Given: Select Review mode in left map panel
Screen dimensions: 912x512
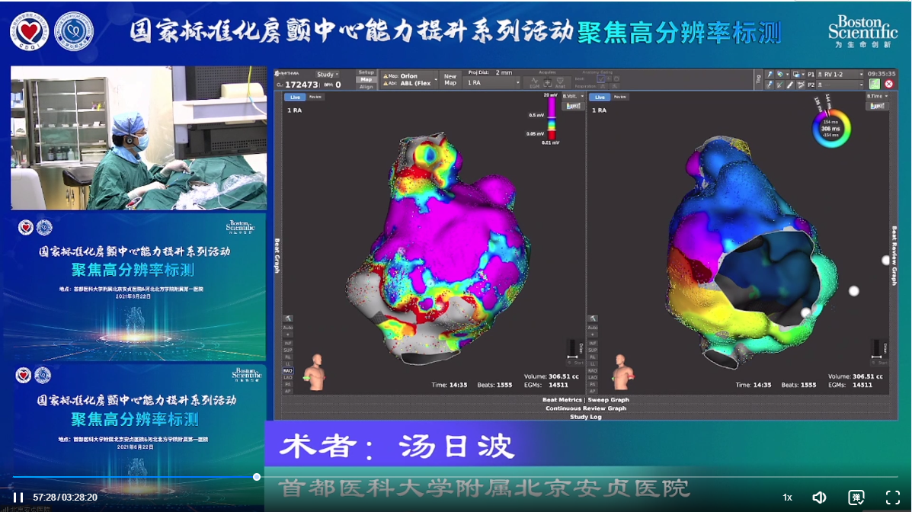Looking at the screenshot, I should (x=315, y=97).
